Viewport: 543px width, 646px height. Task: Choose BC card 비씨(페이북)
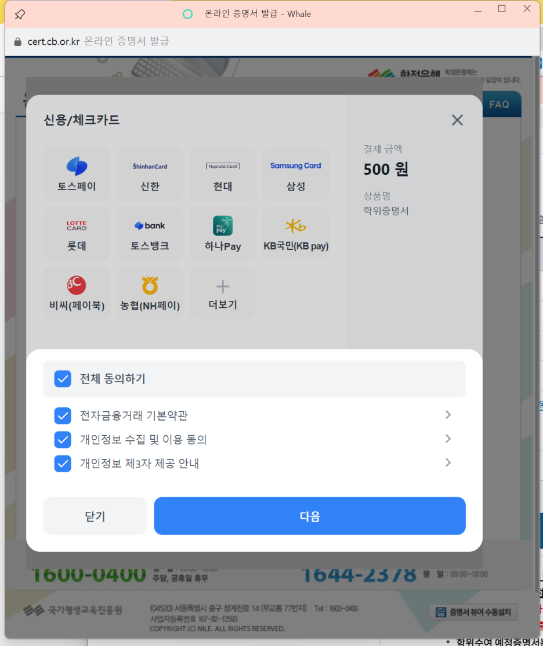point(77,293)
